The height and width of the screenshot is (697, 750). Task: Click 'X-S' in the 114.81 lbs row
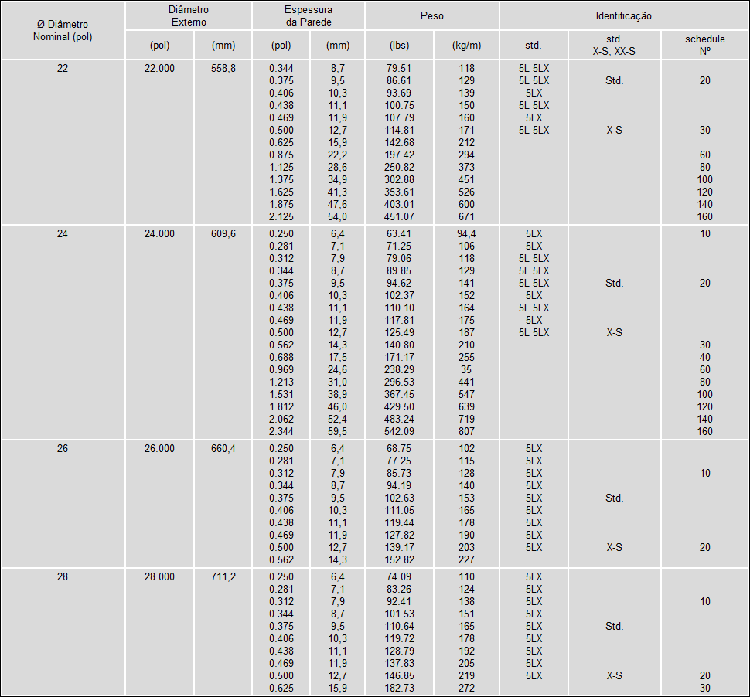point(614,130)
